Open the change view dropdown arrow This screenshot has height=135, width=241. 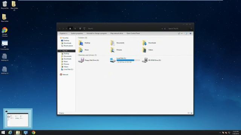point(182,33)
